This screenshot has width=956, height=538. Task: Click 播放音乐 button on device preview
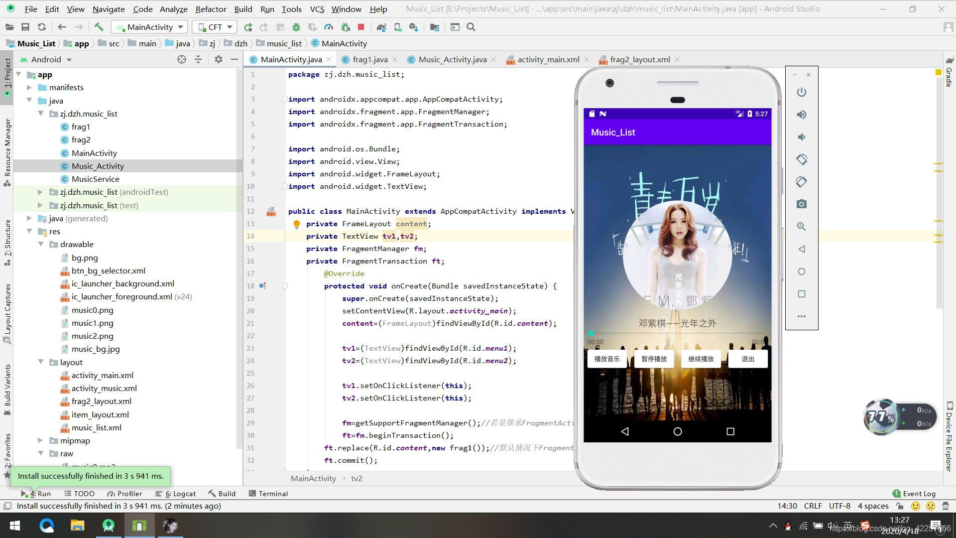[606, 359]
